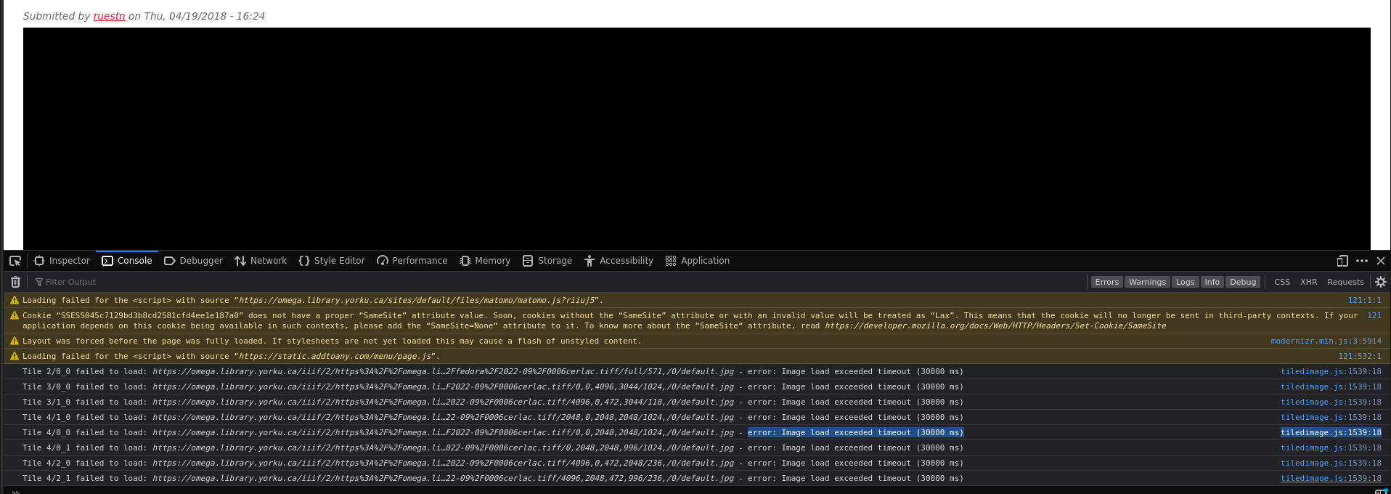Viewport: 1391px width, 494px height.
Task: Click the addtoany loading failed warning icon
Action: point(14,356)
